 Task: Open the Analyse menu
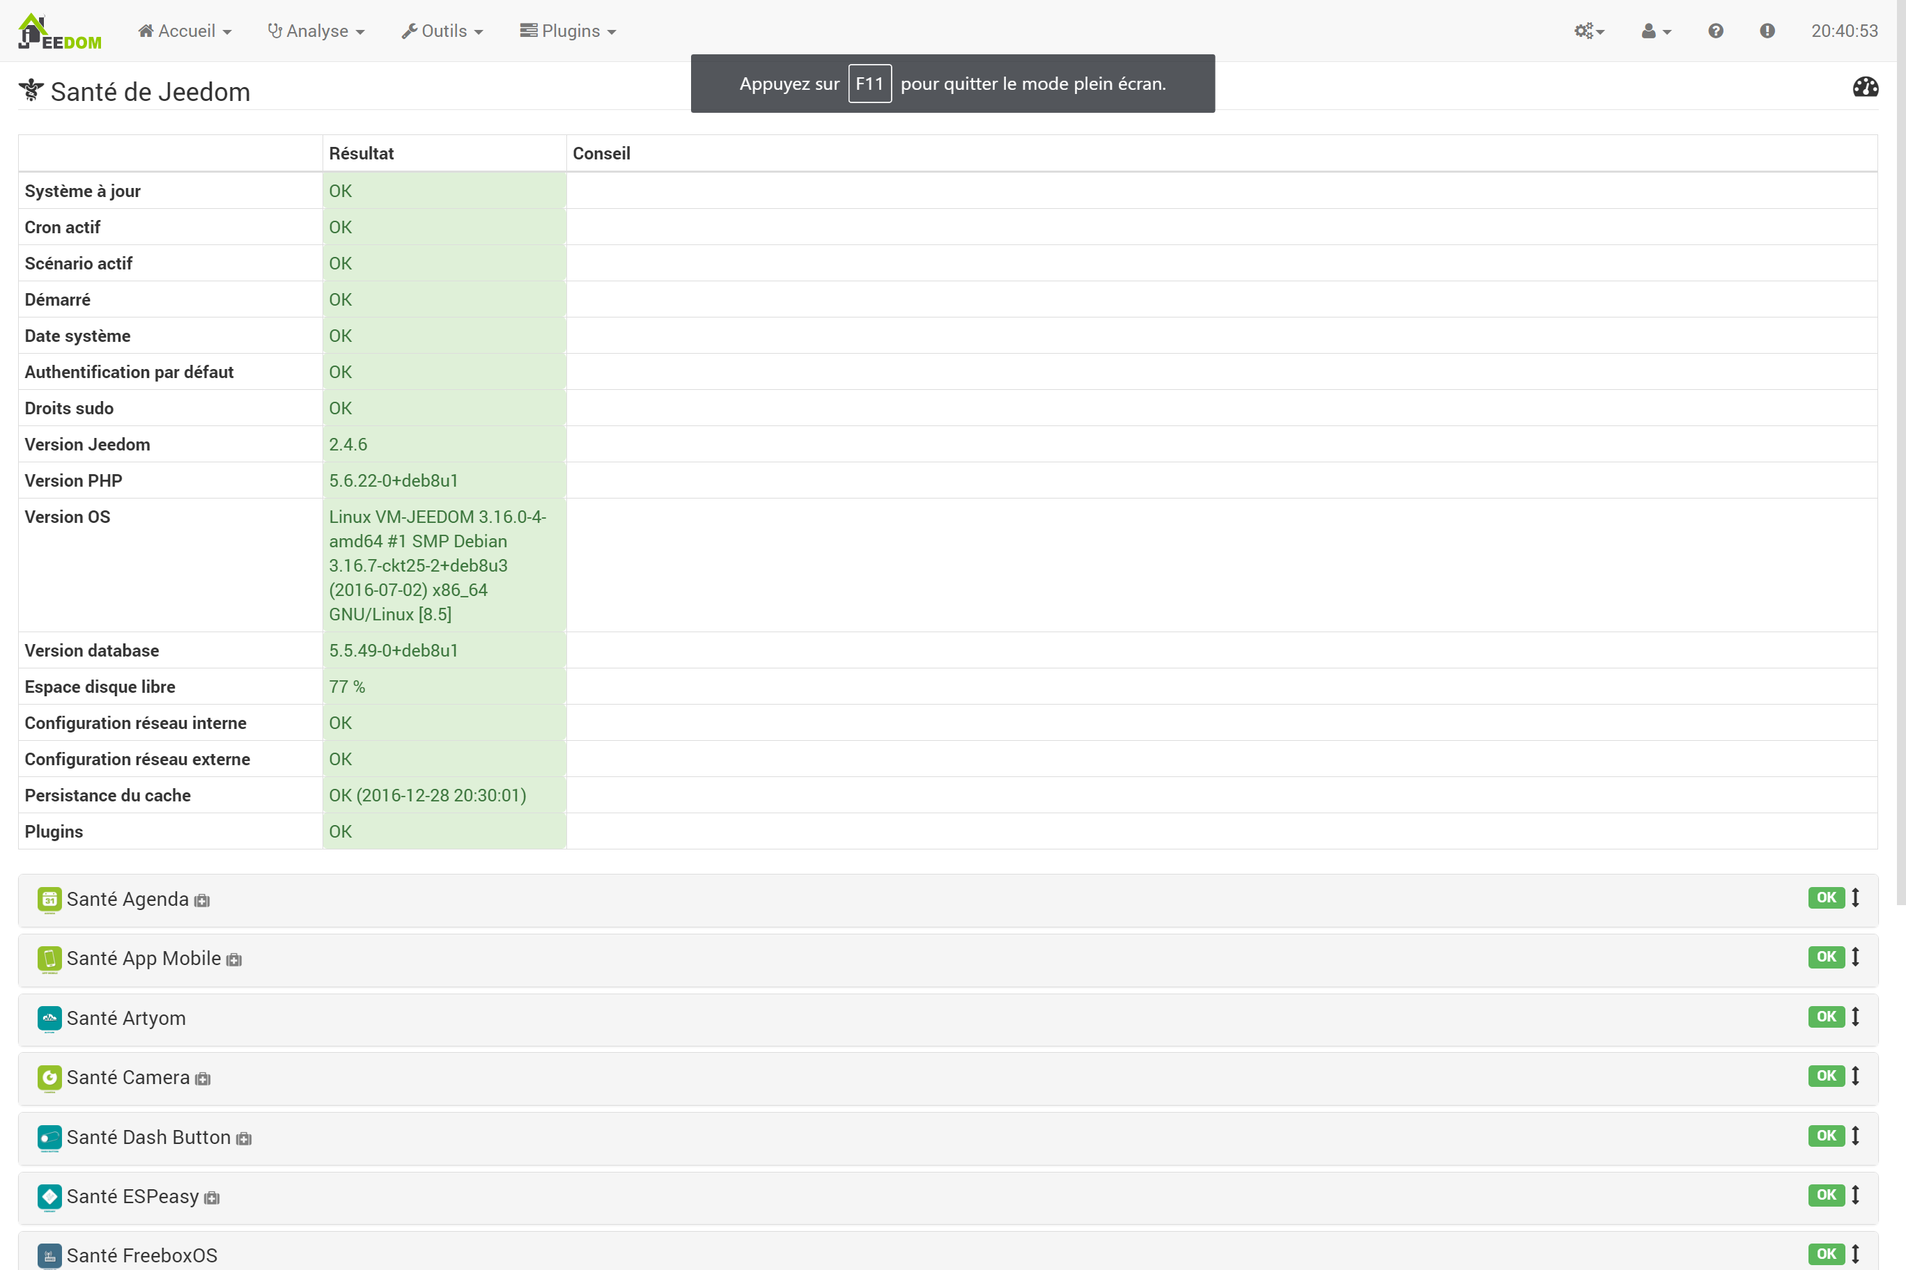pyautogui.click(x=316, y=31)
